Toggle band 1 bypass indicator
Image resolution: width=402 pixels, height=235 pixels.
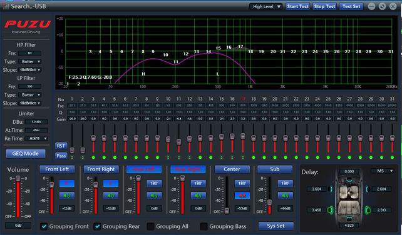click(x=72, y=157)
